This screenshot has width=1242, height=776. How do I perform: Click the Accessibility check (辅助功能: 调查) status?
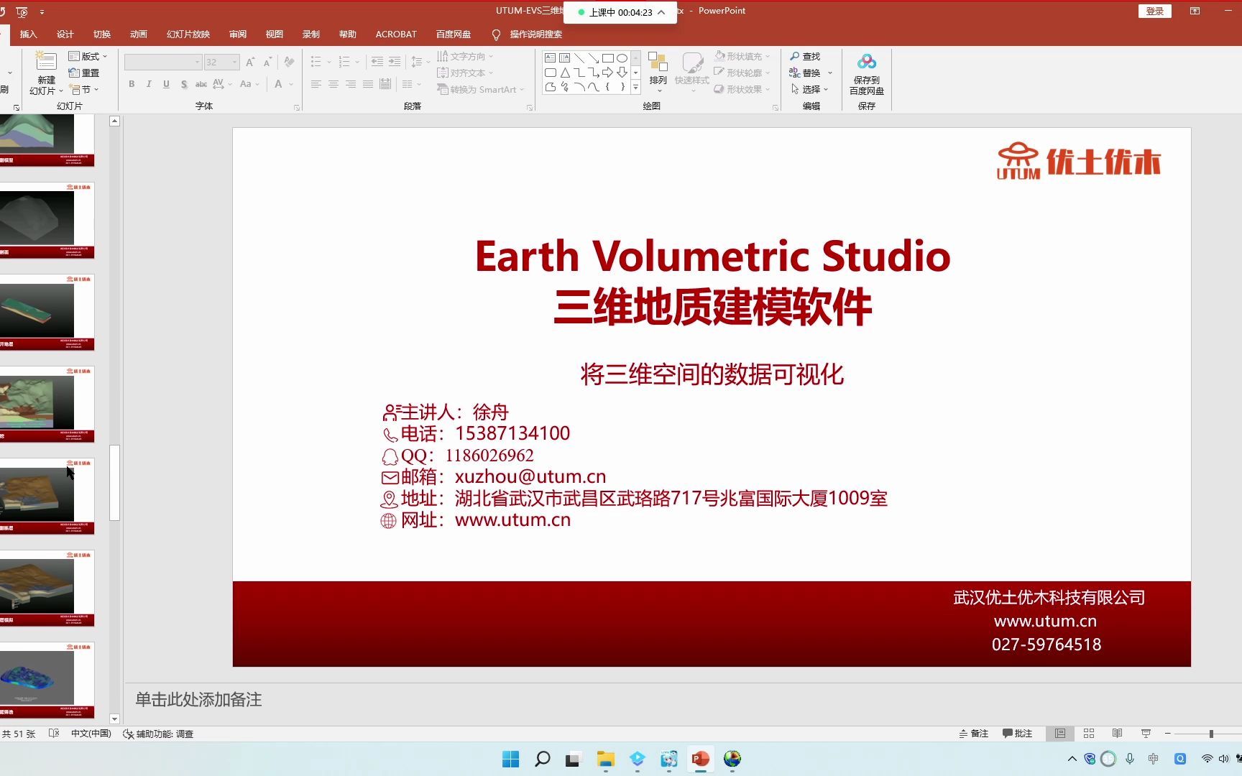coord(158,734)
